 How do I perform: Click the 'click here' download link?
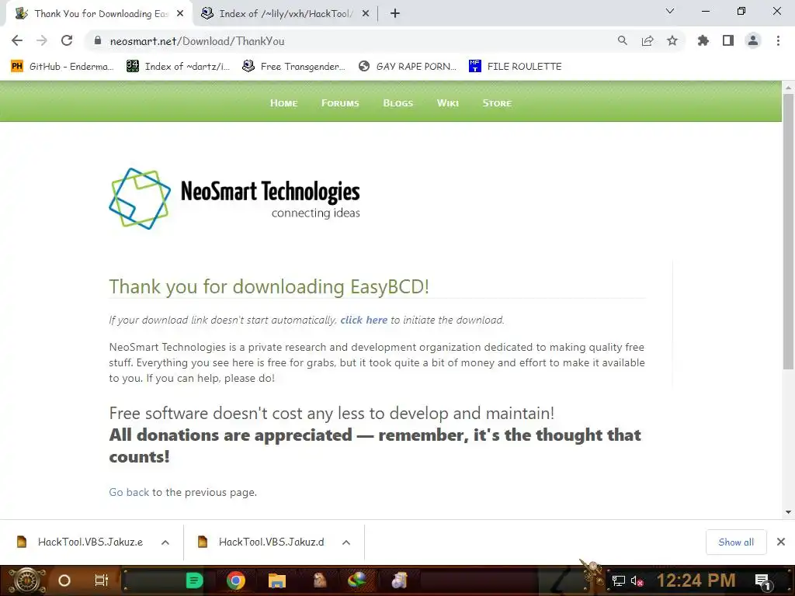point(363,320)
